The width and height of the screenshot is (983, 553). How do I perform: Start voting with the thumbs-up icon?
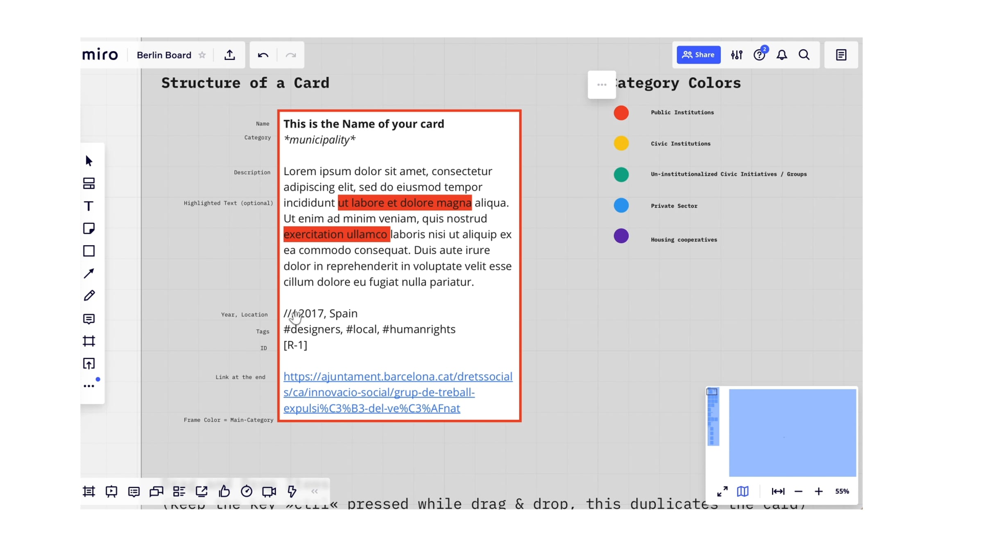(224, 491)
